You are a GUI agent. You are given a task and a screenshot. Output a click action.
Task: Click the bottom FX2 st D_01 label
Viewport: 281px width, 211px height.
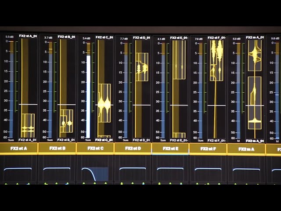coord(141,140)
